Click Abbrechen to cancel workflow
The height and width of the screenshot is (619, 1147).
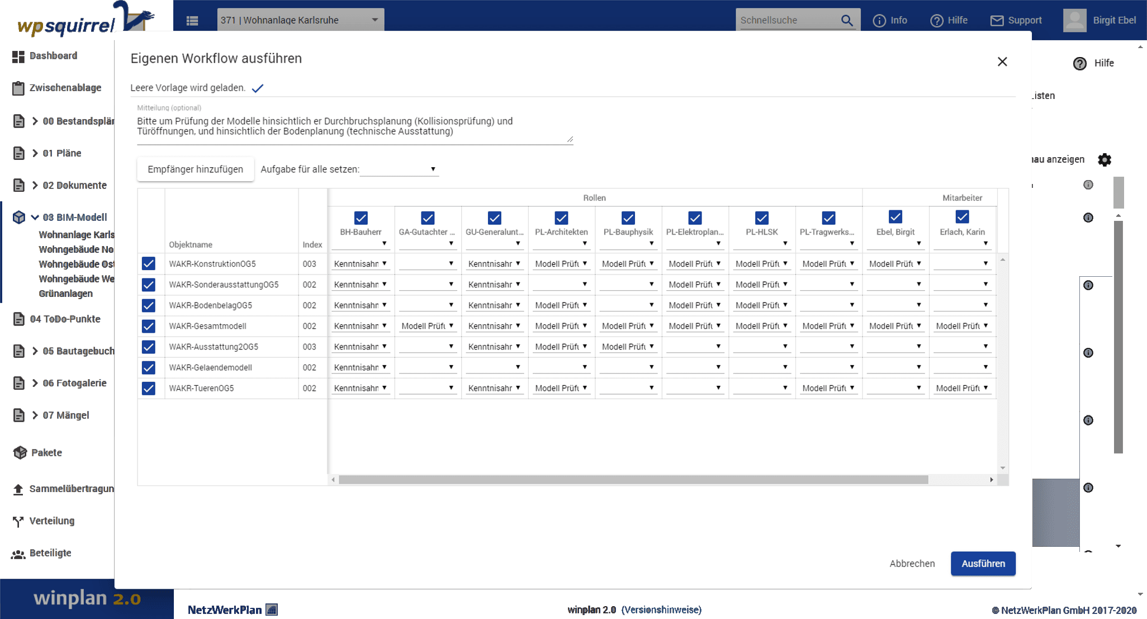pyautogui.click(x=912, y=564)
